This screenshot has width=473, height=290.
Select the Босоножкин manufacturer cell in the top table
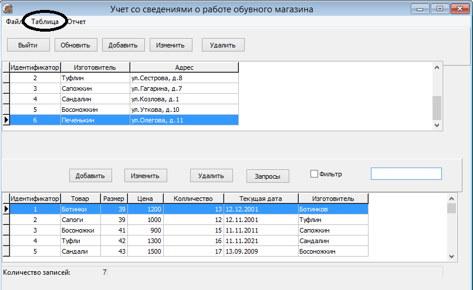[x=95, y=110]
